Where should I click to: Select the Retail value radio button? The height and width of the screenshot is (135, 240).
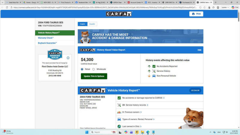pos(82,69)
